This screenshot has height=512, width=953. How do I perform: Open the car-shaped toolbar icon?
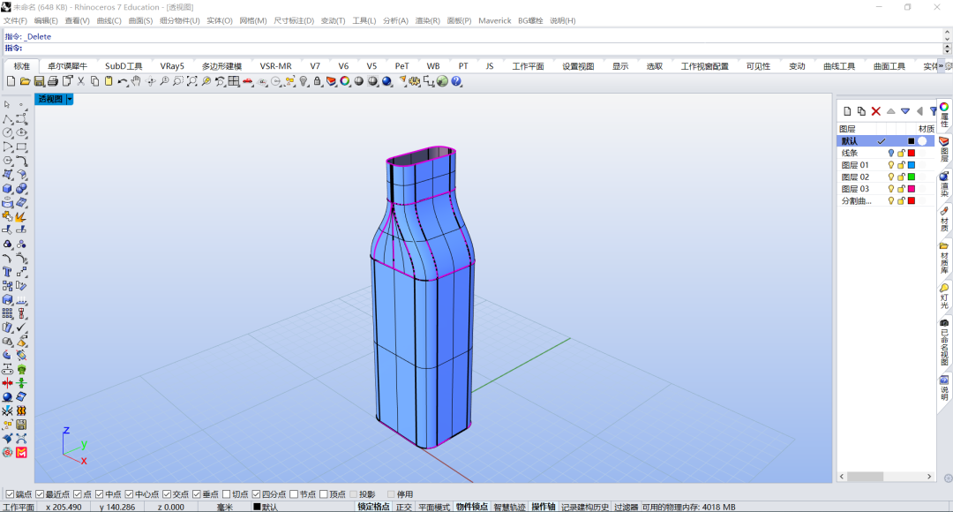(248, 81)
